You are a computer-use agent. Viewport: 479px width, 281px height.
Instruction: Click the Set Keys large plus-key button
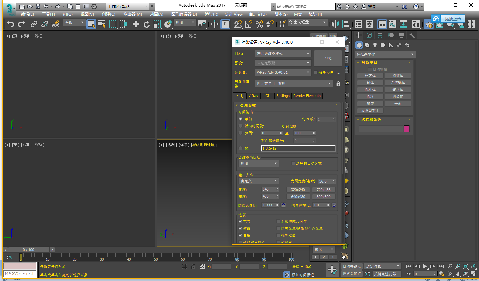click(332, 270)
